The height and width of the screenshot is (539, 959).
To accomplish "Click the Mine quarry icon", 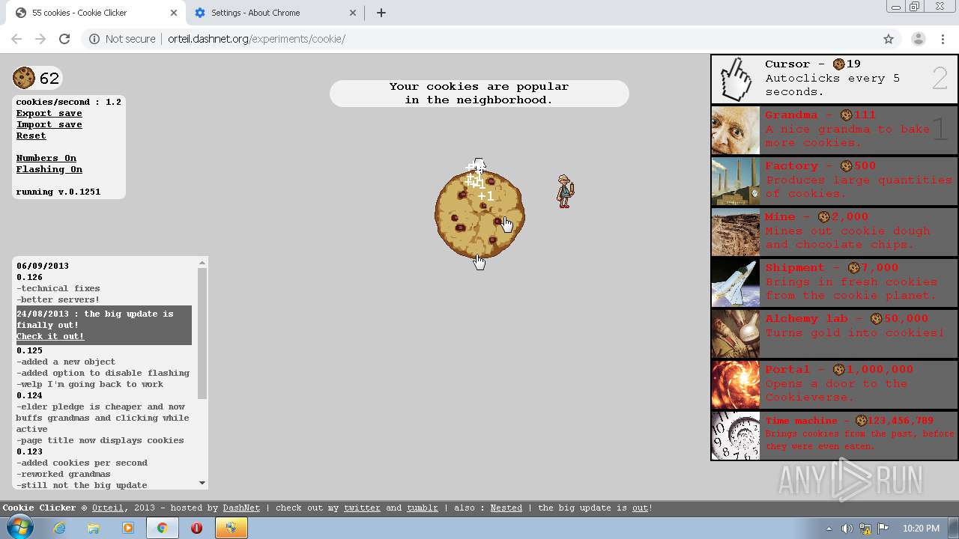I will [x=736, y=232].
